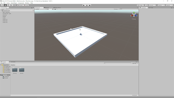Select the Scale tool in toolbar
Screen dimensions: 174x98
click(x=11, y=5)
